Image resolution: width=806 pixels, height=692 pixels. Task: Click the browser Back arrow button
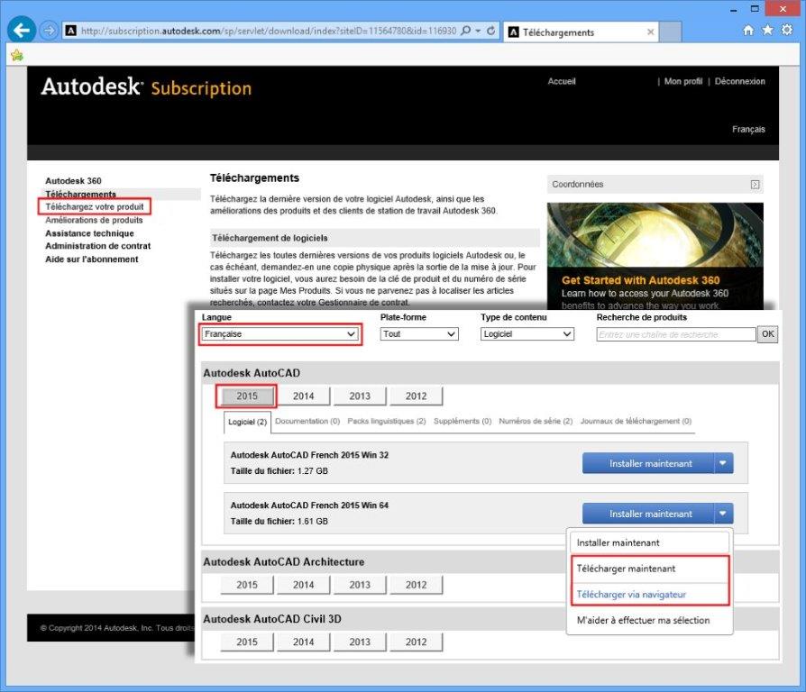(x=22, y=31)
